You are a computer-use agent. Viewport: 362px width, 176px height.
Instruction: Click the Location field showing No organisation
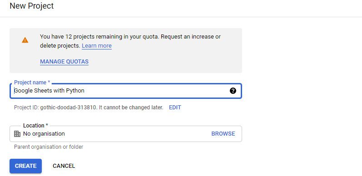(126, 134)
